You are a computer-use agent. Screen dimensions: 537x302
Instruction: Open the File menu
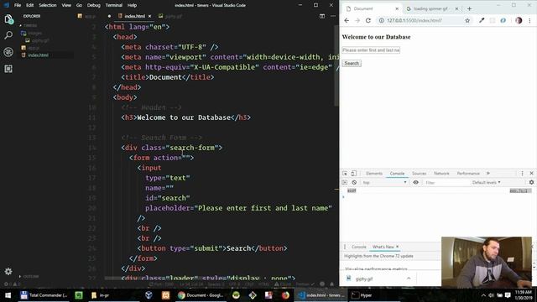[18, 5]
